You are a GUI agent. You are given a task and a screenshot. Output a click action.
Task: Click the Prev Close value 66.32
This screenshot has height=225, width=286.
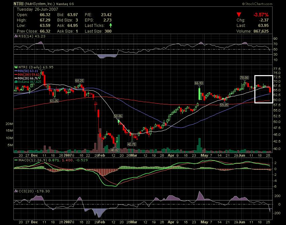click(45, 31)
